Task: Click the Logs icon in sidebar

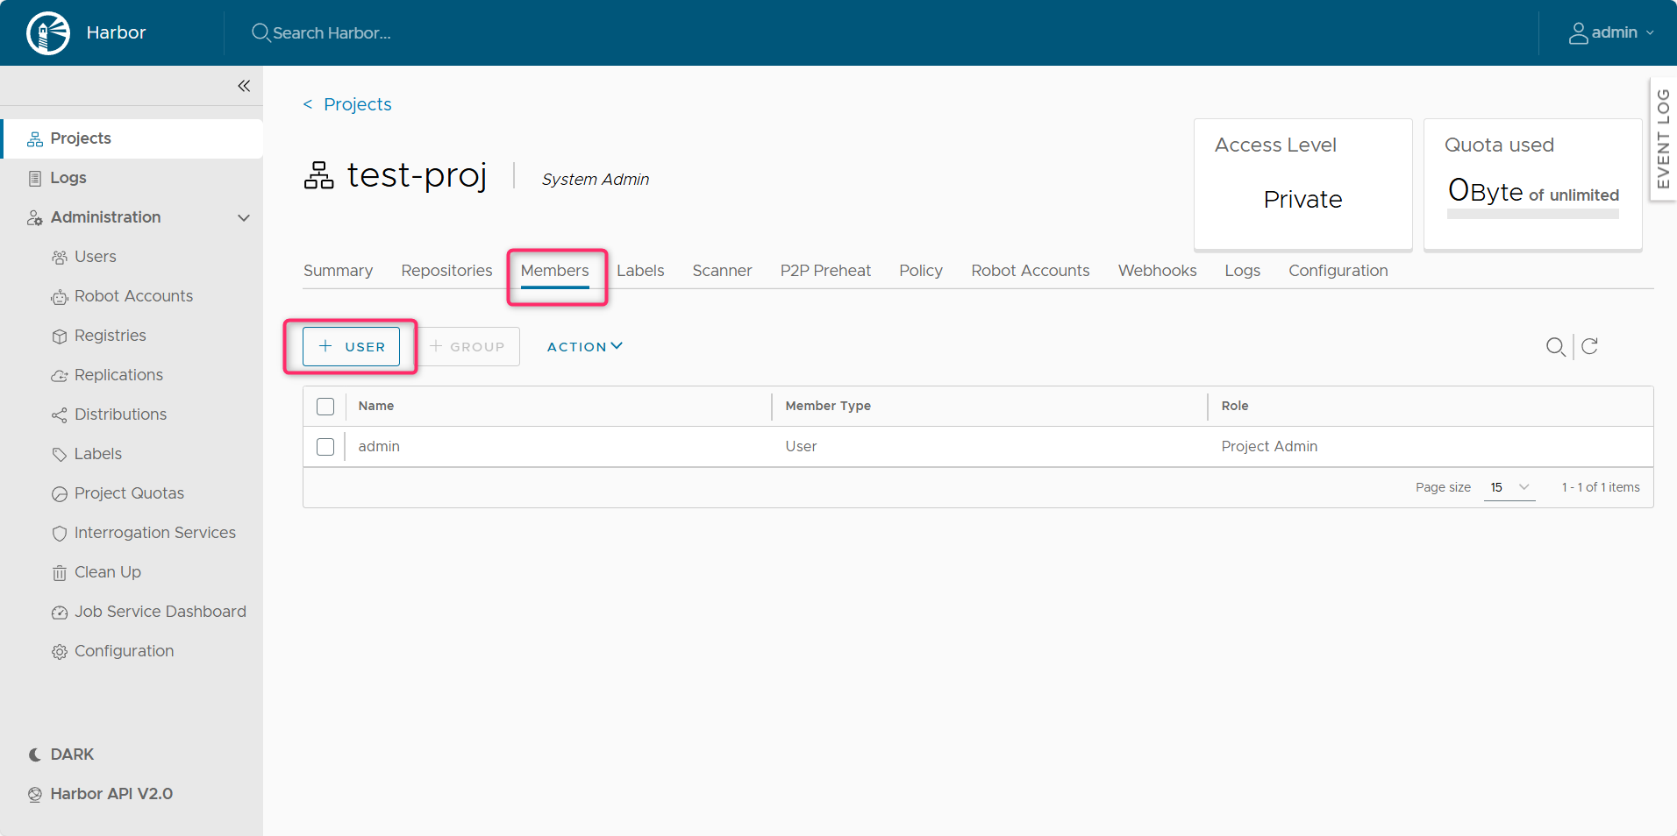Action: pos(35,178)
